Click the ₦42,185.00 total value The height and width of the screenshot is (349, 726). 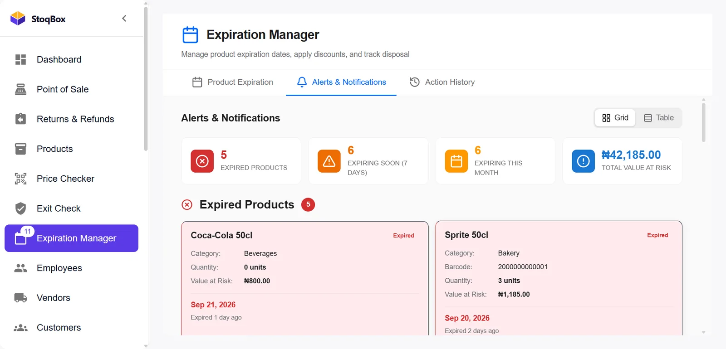click(631, 155)
